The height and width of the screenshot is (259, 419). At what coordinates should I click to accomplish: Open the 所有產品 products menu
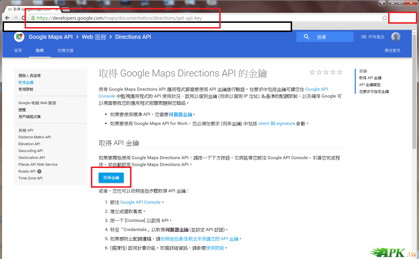pyautogui.click(x=373, y=37)
